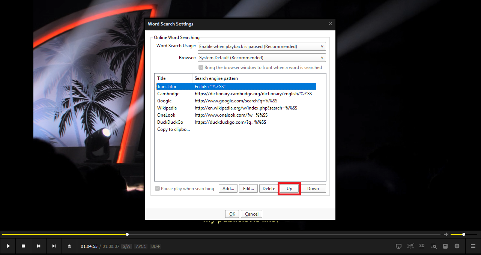Toggle 360° video mode icon
481x255 pixels.
pyautogui.click(x=410, y=246)
